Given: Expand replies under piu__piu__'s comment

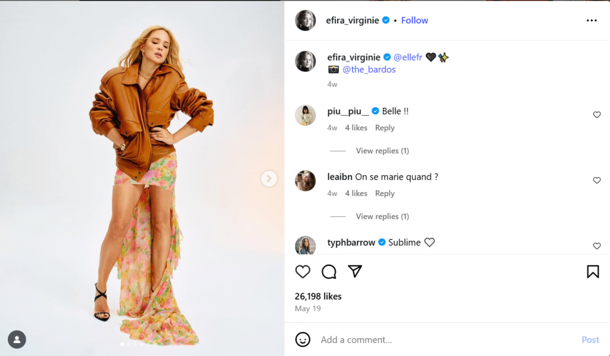Looking at the screenshot, I should click(x=382, y=151).
